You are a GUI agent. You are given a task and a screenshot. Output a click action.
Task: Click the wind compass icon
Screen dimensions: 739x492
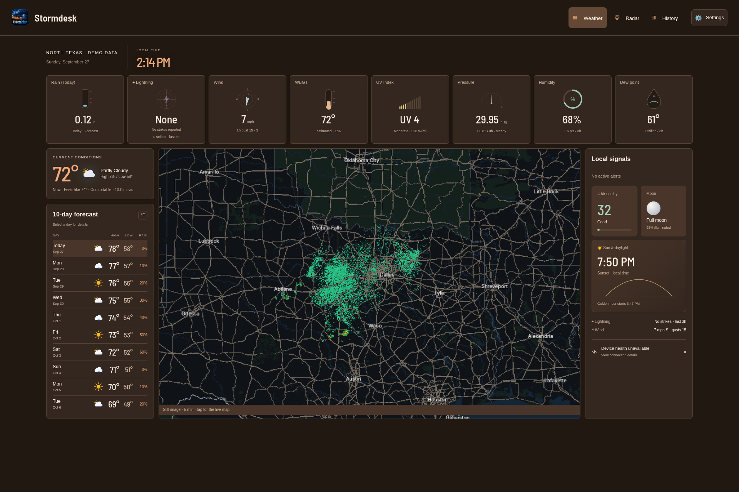247,99
